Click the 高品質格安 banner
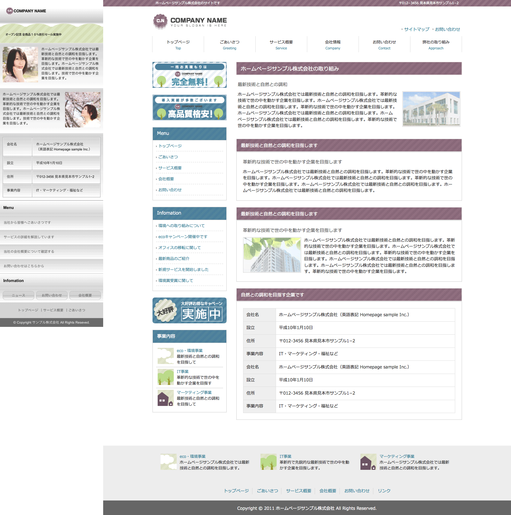Screen dimensions: 511x515 190,107
